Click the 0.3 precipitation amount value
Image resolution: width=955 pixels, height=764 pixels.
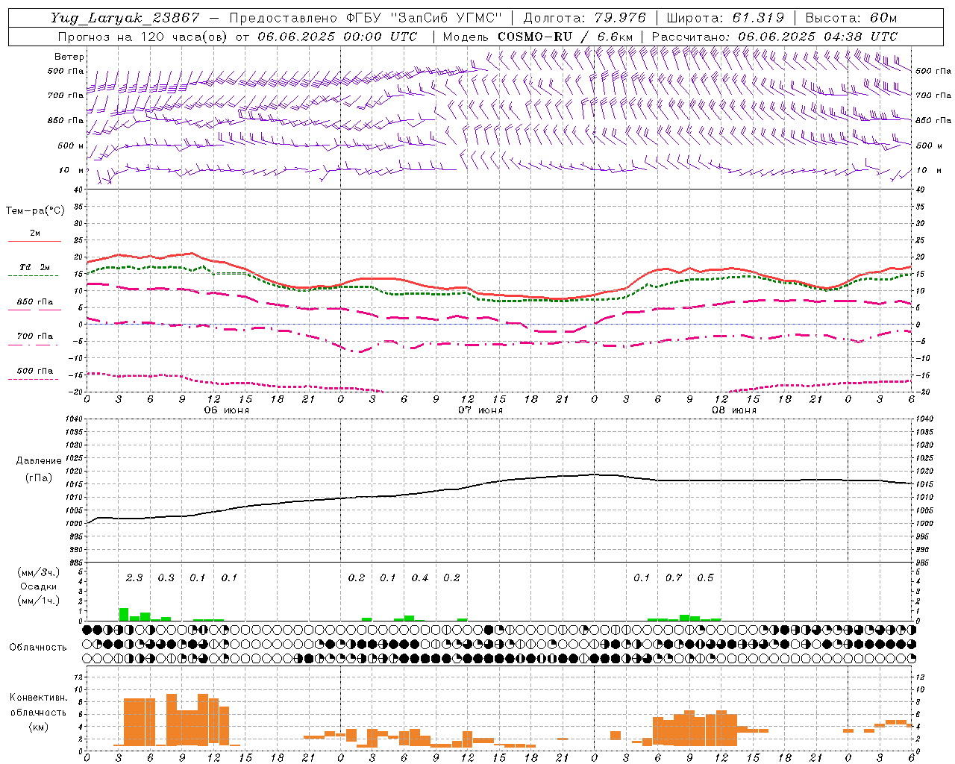tap(166, 577)
